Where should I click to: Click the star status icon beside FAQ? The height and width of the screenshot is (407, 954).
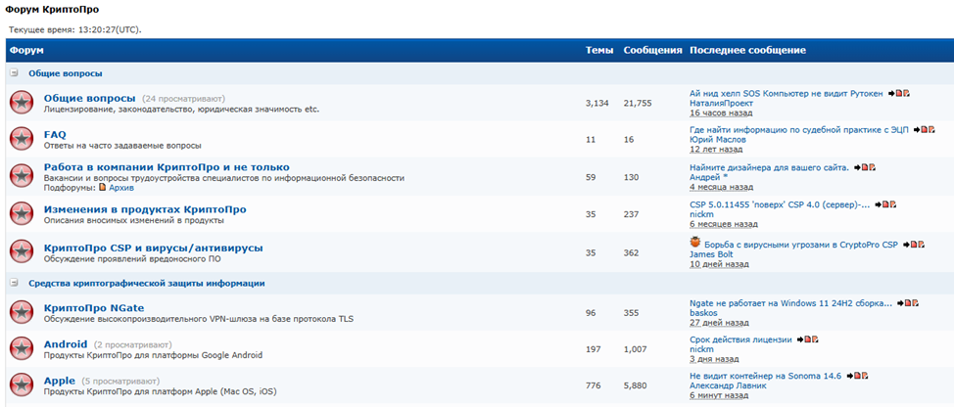pos(22,139)
